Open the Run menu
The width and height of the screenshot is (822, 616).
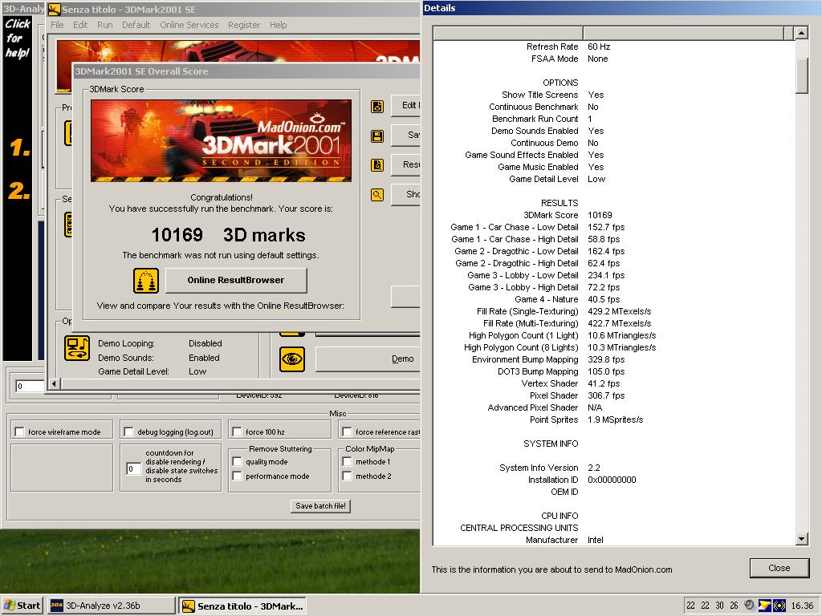point(105,25)
